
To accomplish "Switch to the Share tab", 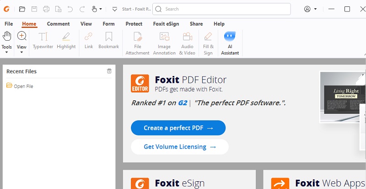I will (196, 24).
